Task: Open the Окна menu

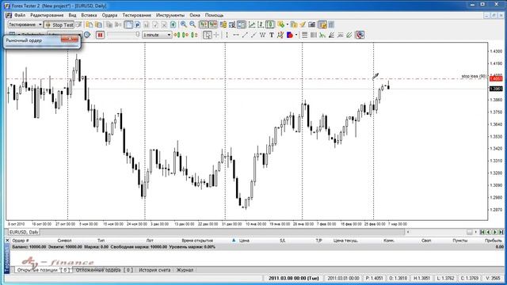Action: (x=195, y=15)
